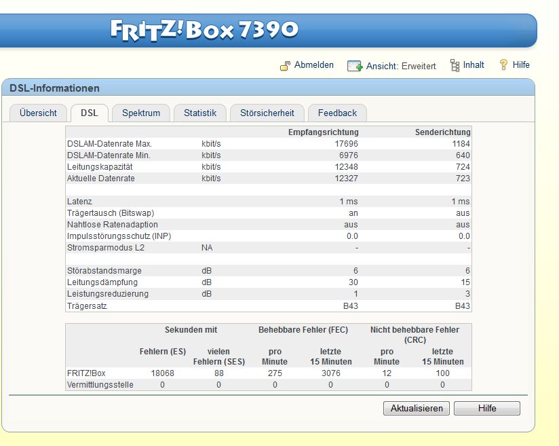Click the Sekunden mit header

[191, 330]
